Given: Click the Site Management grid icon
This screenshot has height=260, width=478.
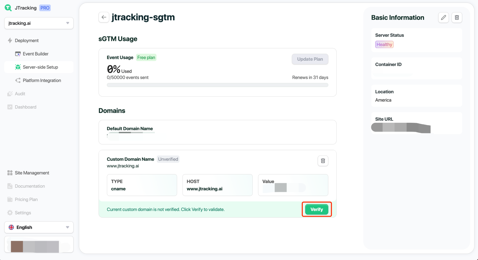Looking at the screenshot, I should pyautogui.click(x=10, y=173).
